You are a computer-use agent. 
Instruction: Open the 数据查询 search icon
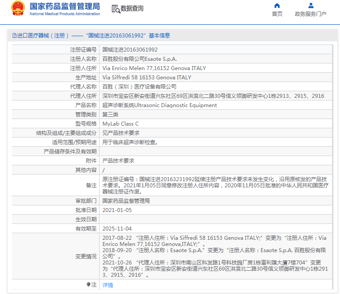pos(116,9)
